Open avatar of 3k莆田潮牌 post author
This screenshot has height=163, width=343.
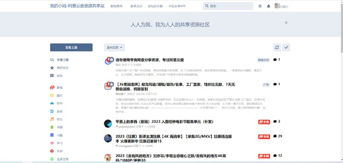[108, 86]
